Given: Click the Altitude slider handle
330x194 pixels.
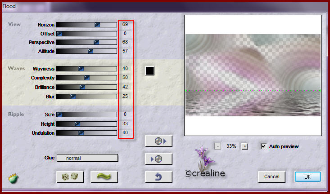Looking at the screenshot, I should 90,51.
